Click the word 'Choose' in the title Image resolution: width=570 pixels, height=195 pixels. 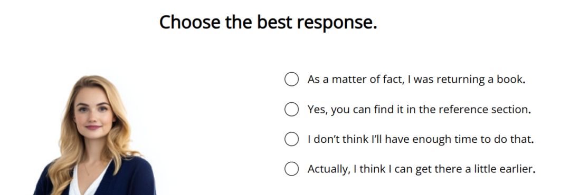click(x=190, y=23)
